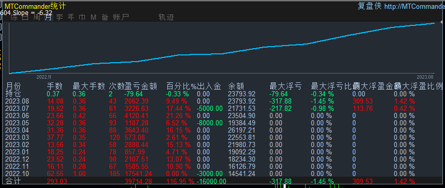Click the trade count 120
The height and width of the screenshot is (188, 445).
coord(114,138)
